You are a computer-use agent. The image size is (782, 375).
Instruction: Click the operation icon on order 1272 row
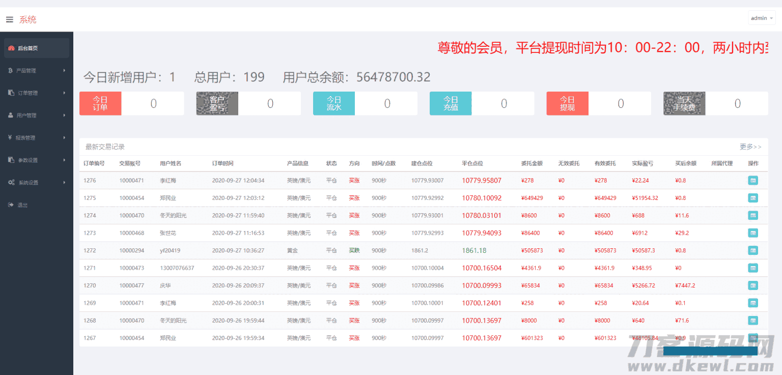(x=753, y=250)
